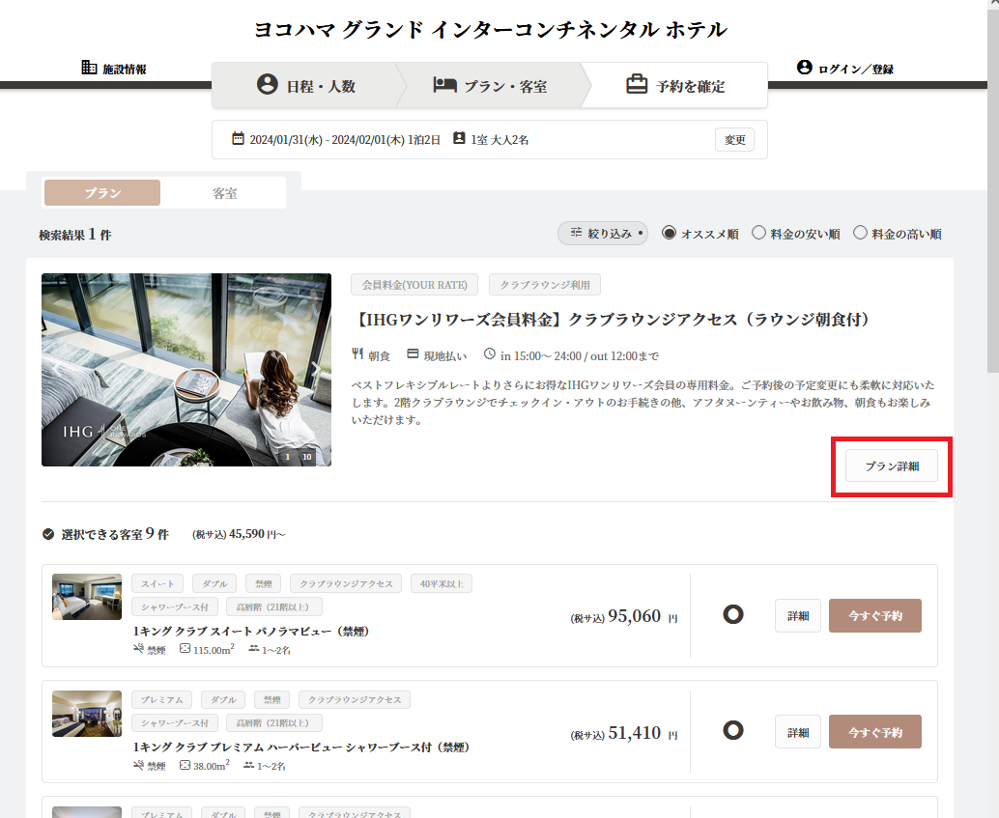This screenshot has width=999, height=818.
Task: Click the クラブラウンジ利用 tag
Action: pos(545,285)
